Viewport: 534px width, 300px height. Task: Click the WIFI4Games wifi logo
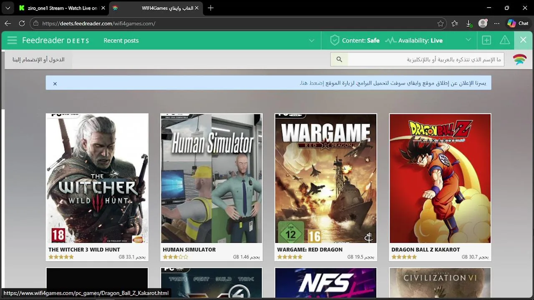pos(519,60)
